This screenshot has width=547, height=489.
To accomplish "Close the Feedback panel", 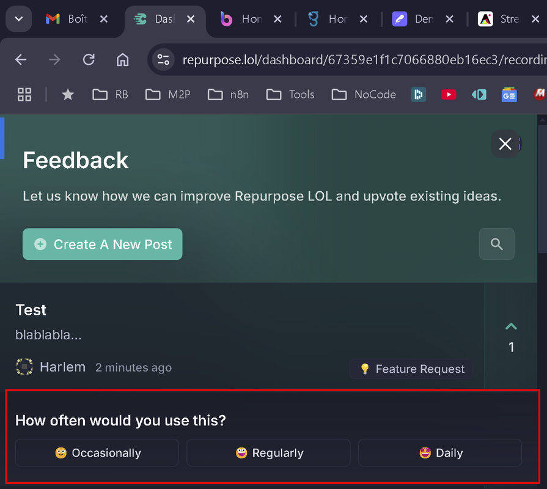I will point(505,144).
